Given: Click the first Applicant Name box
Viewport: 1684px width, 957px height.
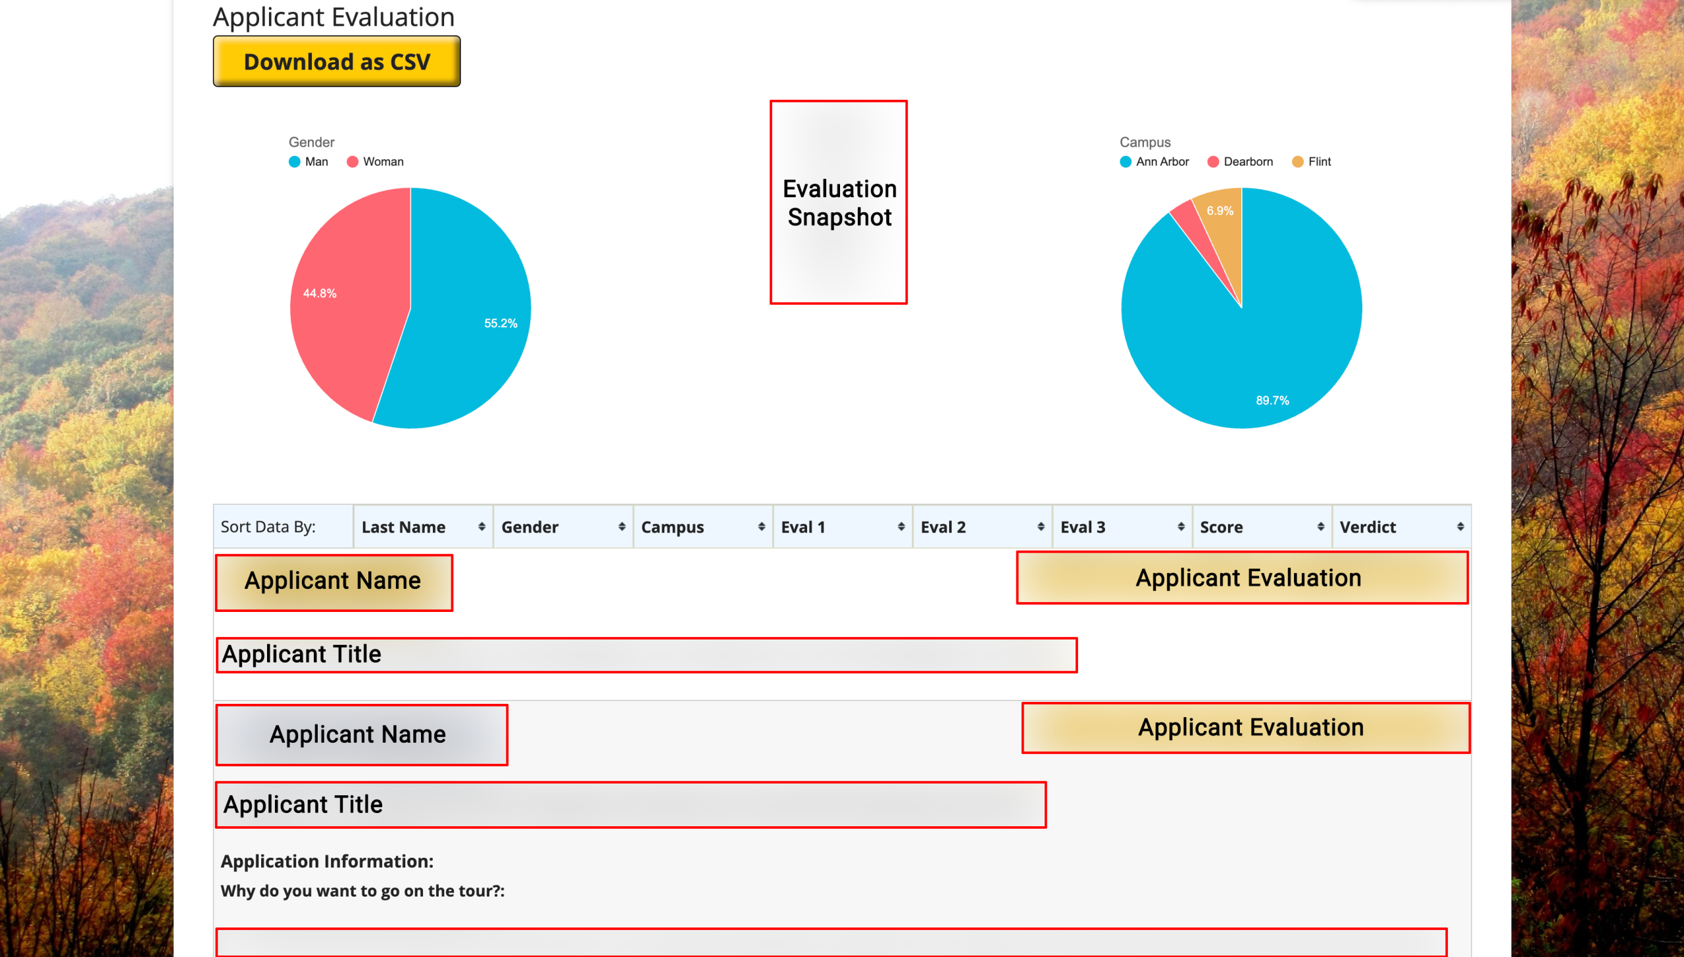Looking at the screenshot, I should point(334,582).
